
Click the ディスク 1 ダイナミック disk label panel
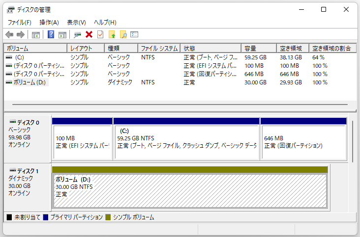pyautogui.click(x=28, y=187)
